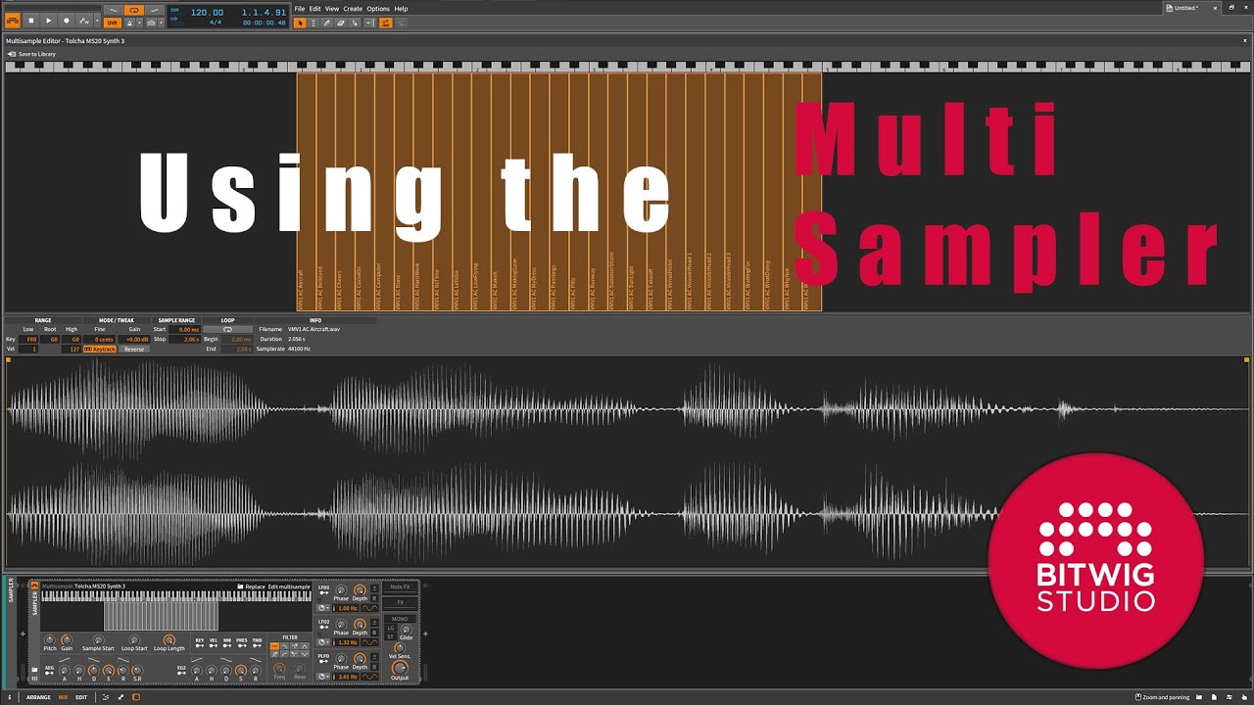
Task: Open the Edit menu
Action: point(314,9)
